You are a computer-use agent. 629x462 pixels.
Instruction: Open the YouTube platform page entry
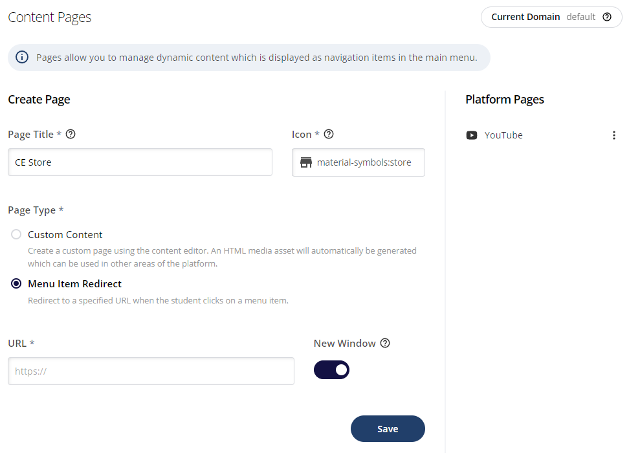pos(503,135)
